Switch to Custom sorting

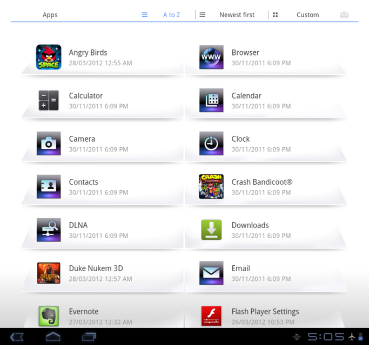(x=308, y=15)
